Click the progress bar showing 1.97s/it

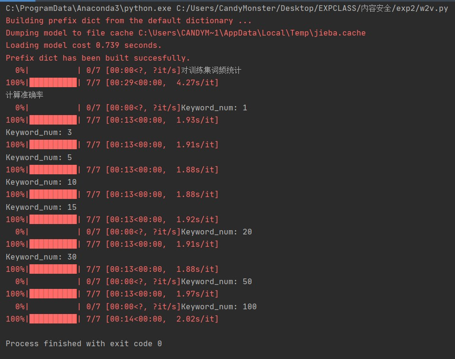coord(53,294)
